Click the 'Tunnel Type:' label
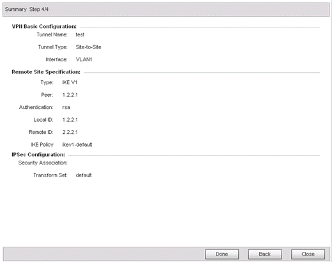The height and width of the screenshot is (262, 332). [52, 47]
